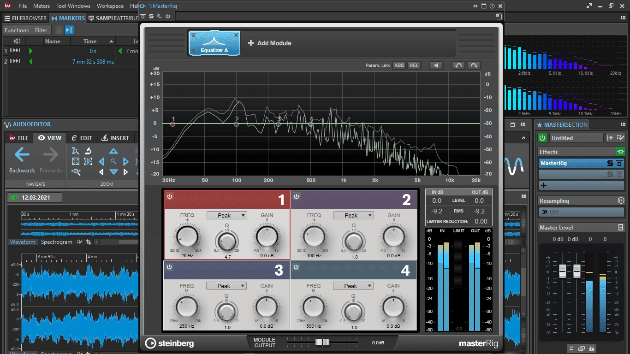This screenshot has height=354, width=630.
Task: Select the Equalizer A module
Action: [214, 43]
